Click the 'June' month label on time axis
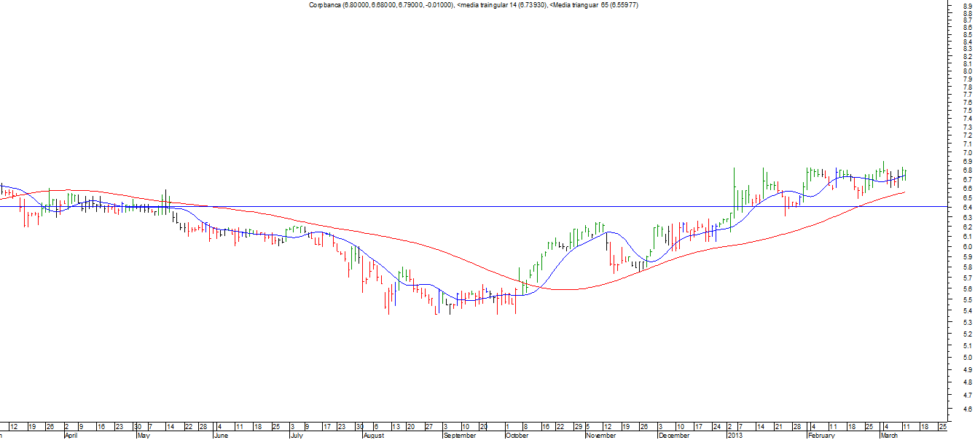975x440 pixels. pyautogui.click(x=221, y=435)
